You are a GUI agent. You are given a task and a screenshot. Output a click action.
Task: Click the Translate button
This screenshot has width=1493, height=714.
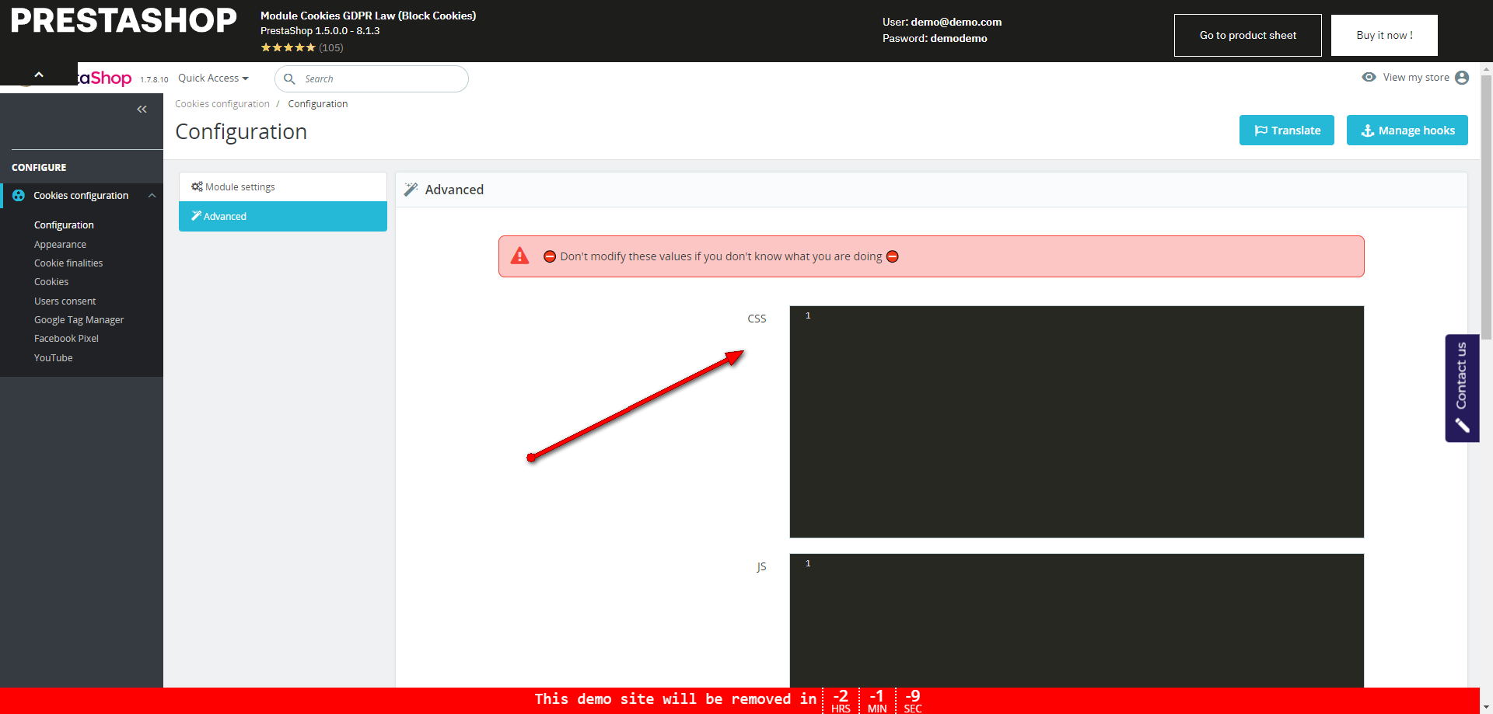point(1287,131)
